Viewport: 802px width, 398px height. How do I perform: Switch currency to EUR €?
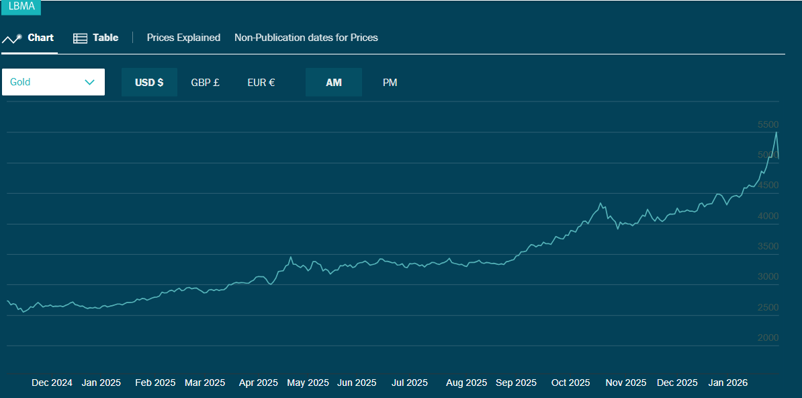(261, 82)
